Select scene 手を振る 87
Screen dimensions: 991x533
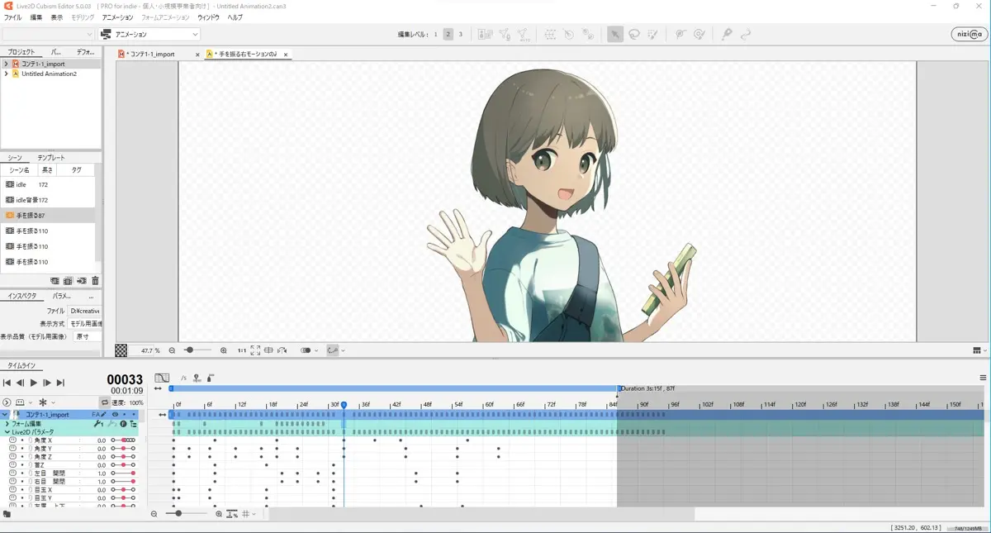(x=48, y=215)
